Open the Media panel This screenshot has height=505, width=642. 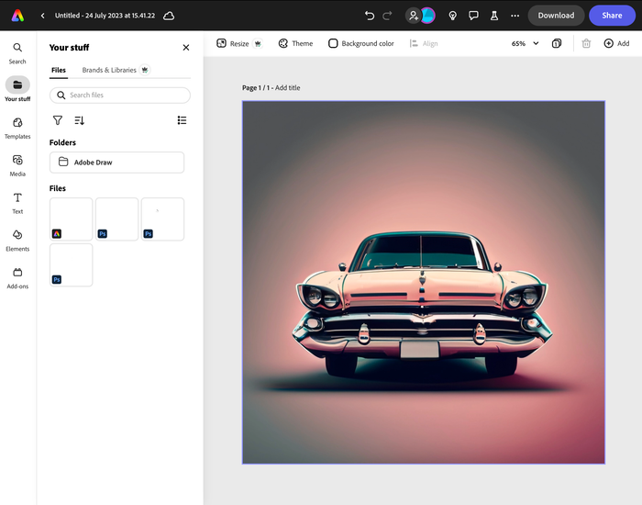[x=17, y=165]
